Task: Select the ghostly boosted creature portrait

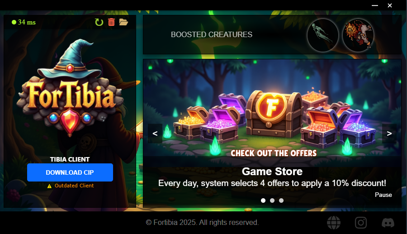Action: pos(322,35)
